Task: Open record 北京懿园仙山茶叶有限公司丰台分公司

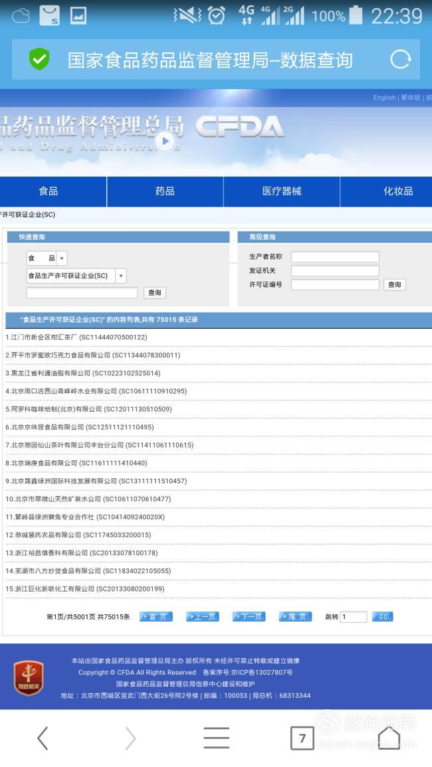Action: [x=100, y=446]
